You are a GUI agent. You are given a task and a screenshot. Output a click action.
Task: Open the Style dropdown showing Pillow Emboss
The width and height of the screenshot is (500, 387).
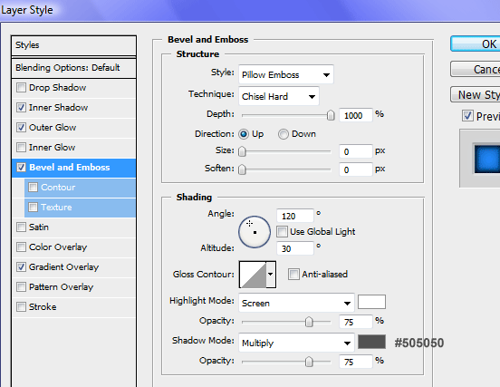pyautogui.click(x=286, y=74)
